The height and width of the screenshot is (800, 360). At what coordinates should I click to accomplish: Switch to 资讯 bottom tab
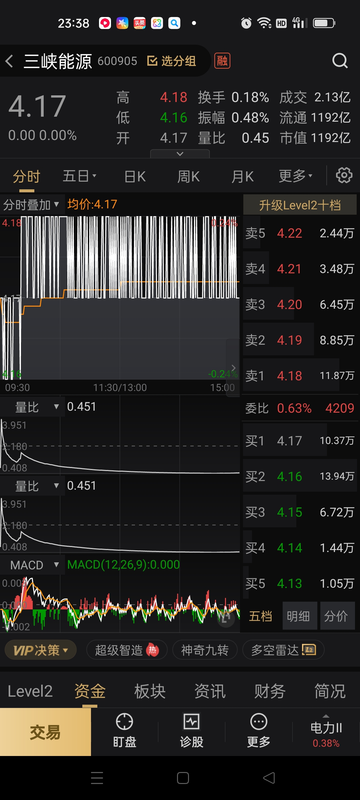tap(210, 691)
